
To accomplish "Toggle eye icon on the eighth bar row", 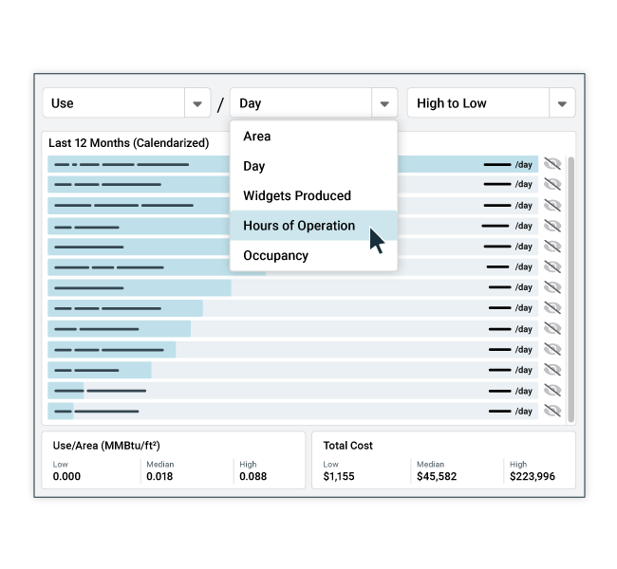I will pos(552,308).
